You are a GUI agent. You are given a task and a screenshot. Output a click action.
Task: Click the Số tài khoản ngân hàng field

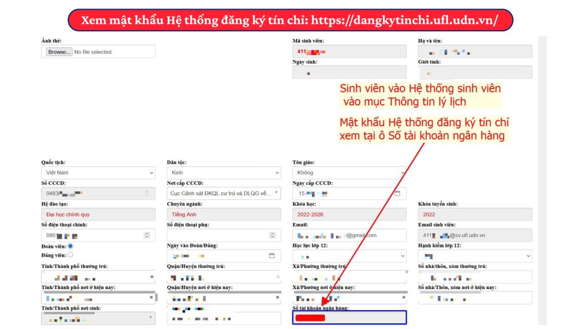coord(349,318)
